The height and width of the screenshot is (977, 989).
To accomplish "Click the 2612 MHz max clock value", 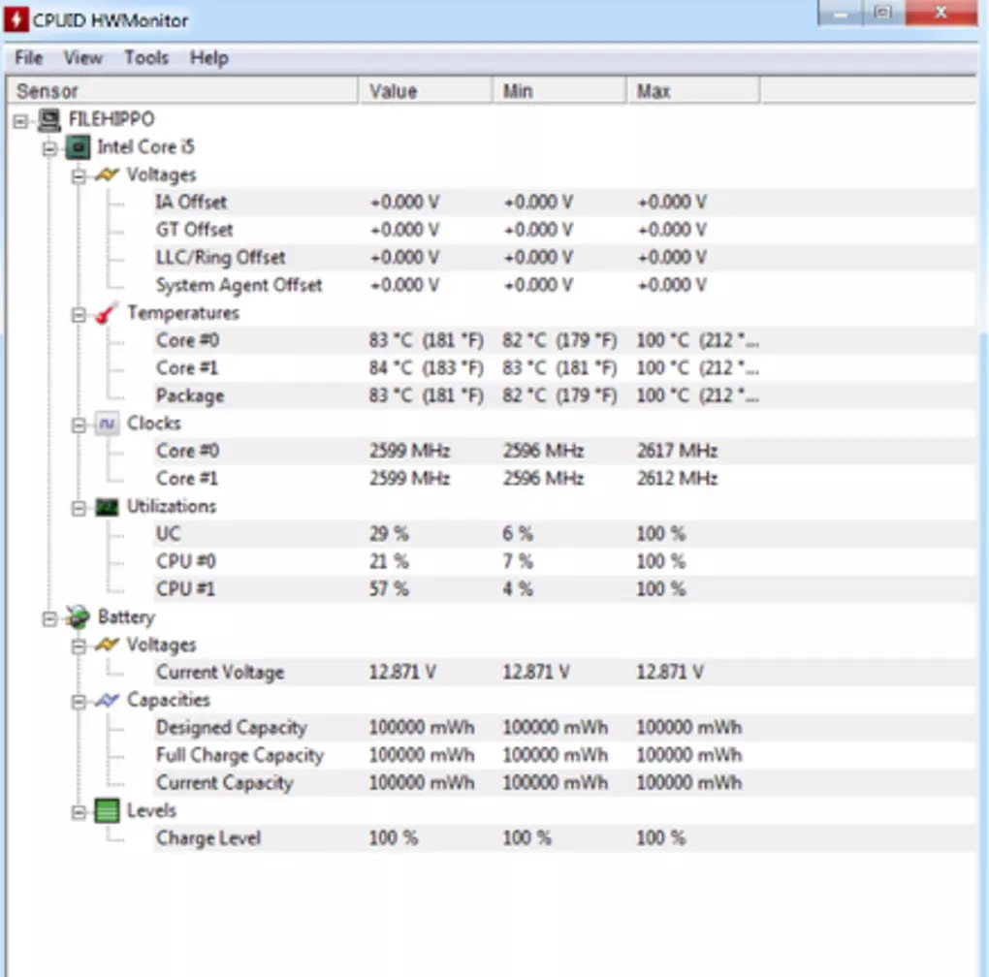I will (677, 479).
